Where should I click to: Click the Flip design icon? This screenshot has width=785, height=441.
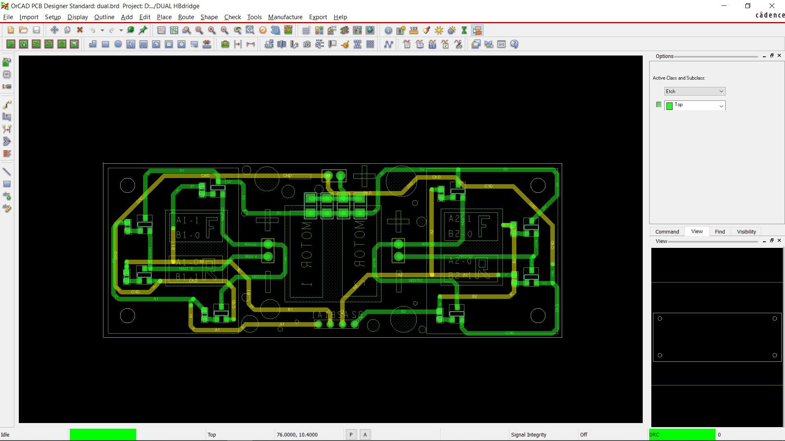coord(288,30)
